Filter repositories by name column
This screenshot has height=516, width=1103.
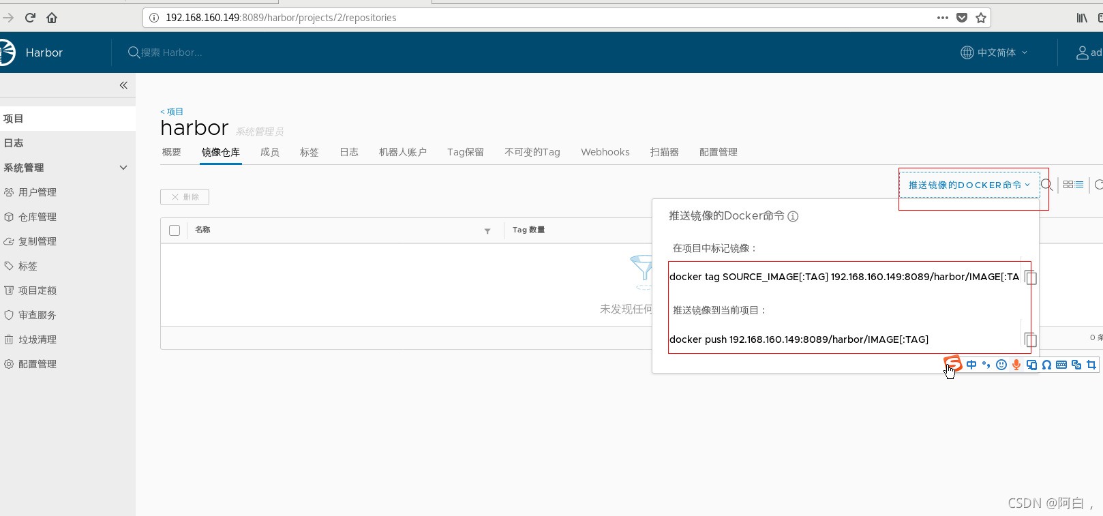coord(487,231)
